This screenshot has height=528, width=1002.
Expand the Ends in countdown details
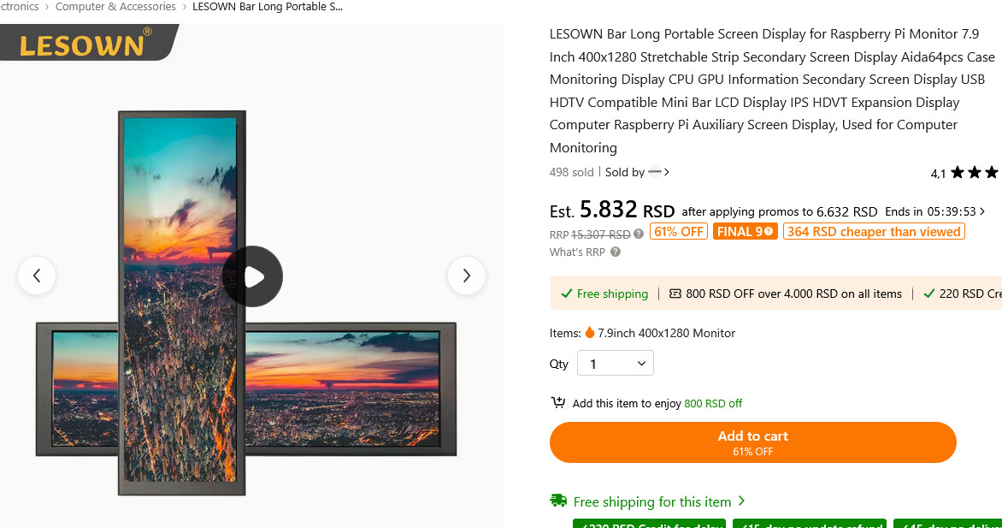982,211
